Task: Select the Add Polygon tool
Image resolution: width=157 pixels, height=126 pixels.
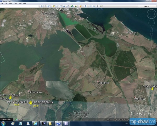Action: pos(57,6)
